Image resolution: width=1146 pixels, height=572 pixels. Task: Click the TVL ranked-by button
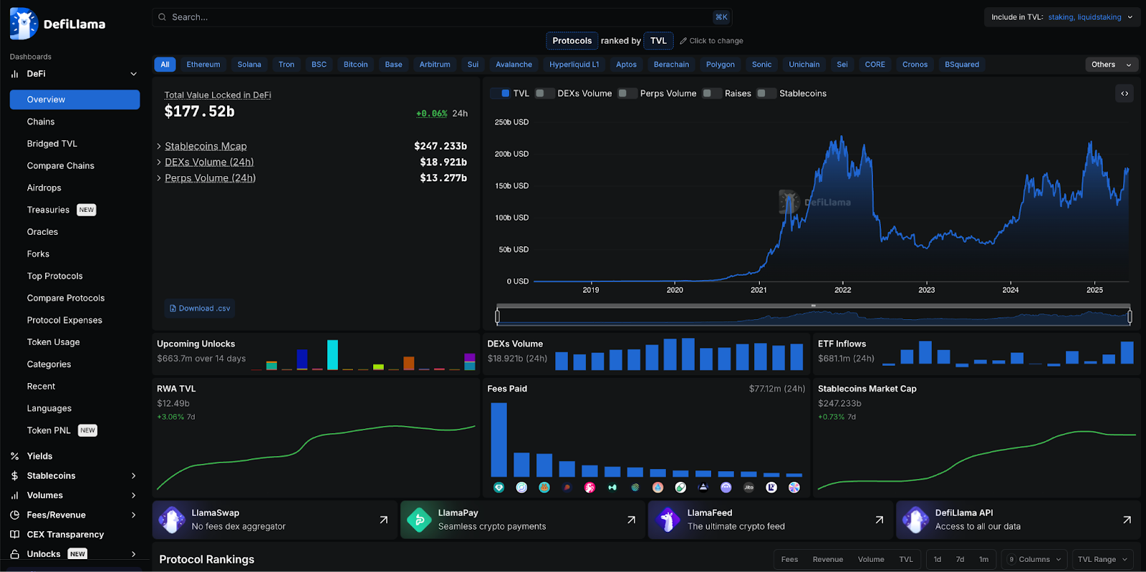(x=658, y=41)
